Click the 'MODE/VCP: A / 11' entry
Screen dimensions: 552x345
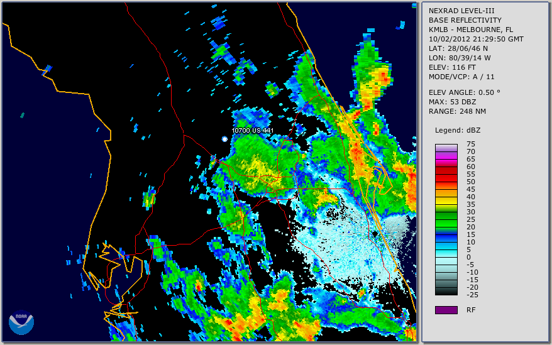click(x=461, y=77)
